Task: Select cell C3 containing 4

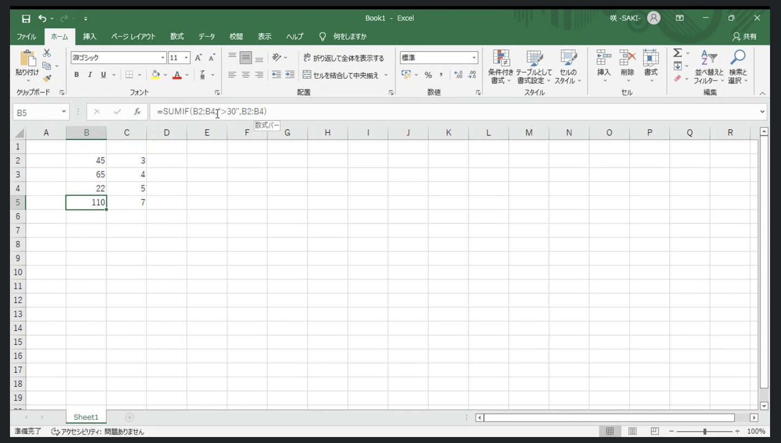Action: 126,175
